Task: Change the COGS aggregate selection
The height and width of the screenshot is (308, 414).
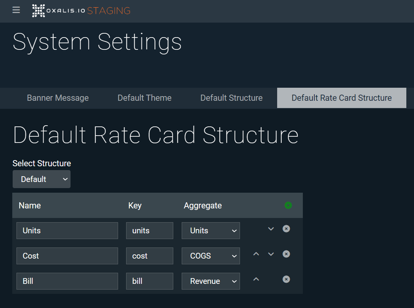Action: pos(210,256)
